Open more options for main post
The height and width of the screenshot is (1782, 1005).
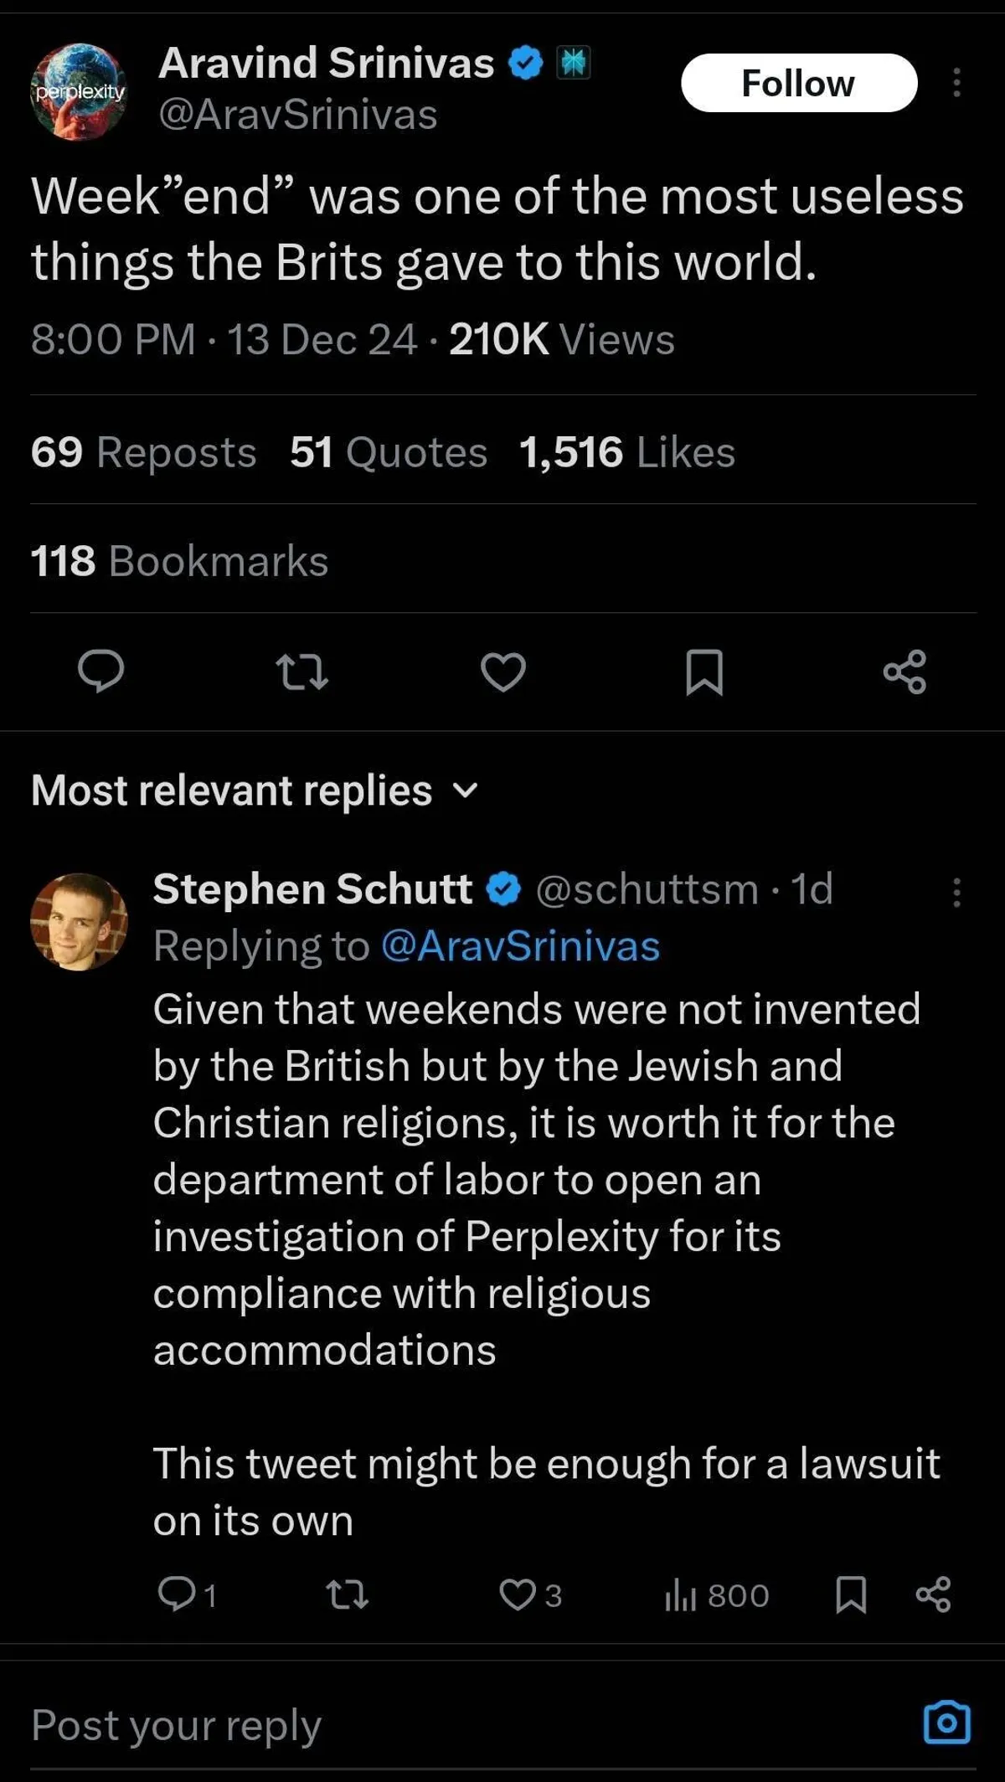(x=956, y=83)
